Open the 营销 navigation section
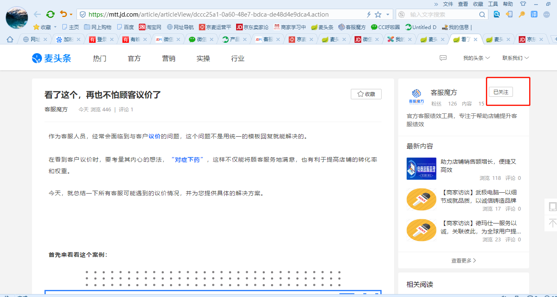The width and height of the screenshot is (557, 297). coord(169,59)
